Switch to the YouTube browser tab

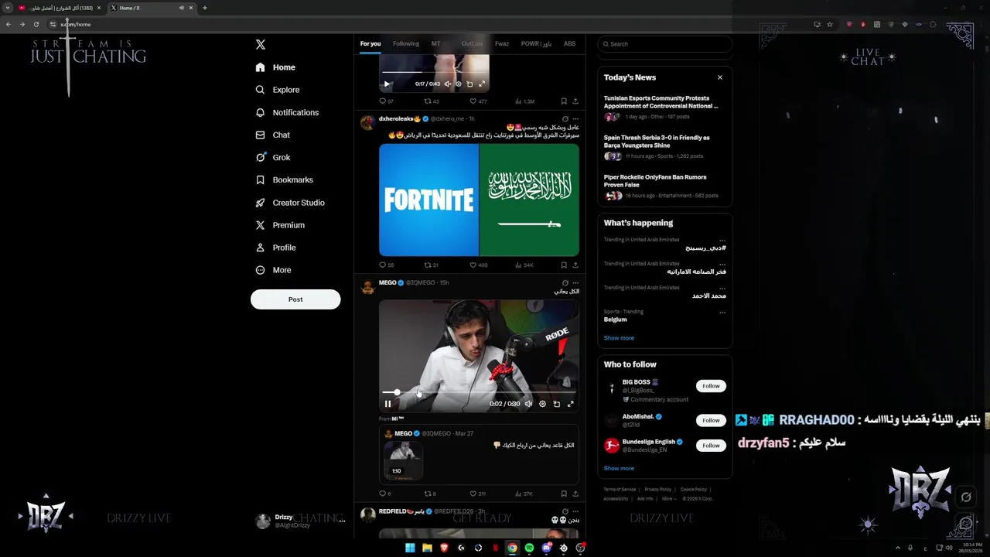click(x=60, y=8)
